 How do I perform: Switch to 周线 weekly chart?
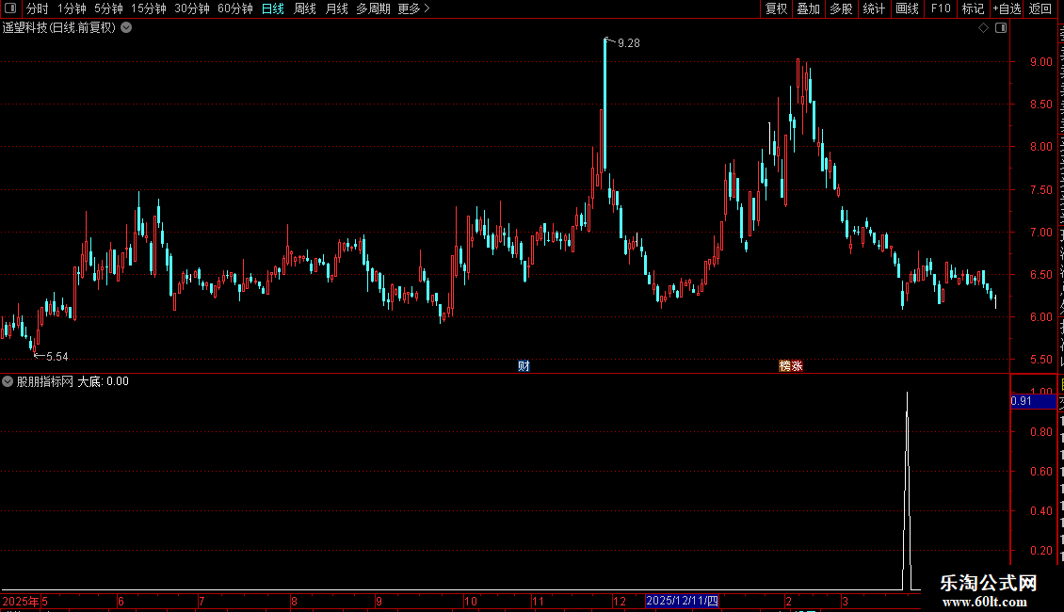pyautogui.click(x=305, y=8)
